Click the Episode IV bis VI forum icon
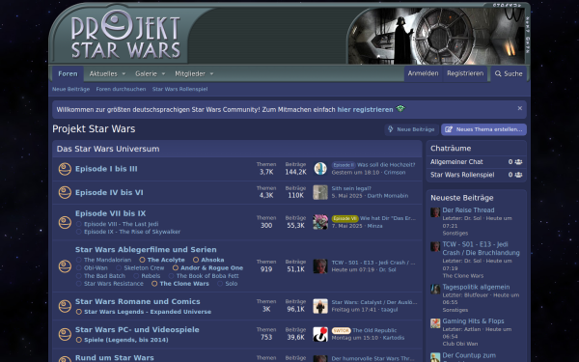Screen dimensions: 579x362 click(65, 192)
